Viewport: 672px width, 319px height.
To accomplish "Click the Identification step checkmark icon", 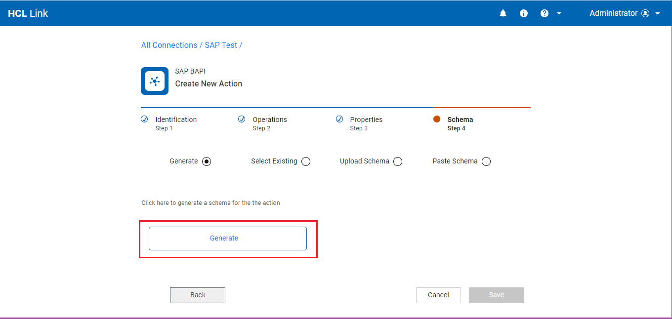I will pos(144,119).
